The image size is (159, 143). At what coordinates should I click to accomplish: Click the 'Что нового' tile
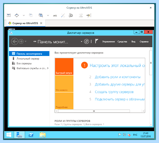64,84
